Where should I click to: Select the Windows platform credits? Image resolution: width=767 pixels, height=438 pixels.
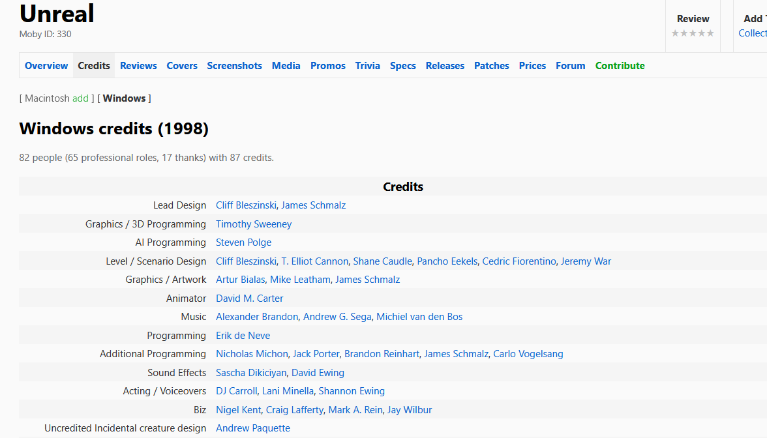point(124,98)
